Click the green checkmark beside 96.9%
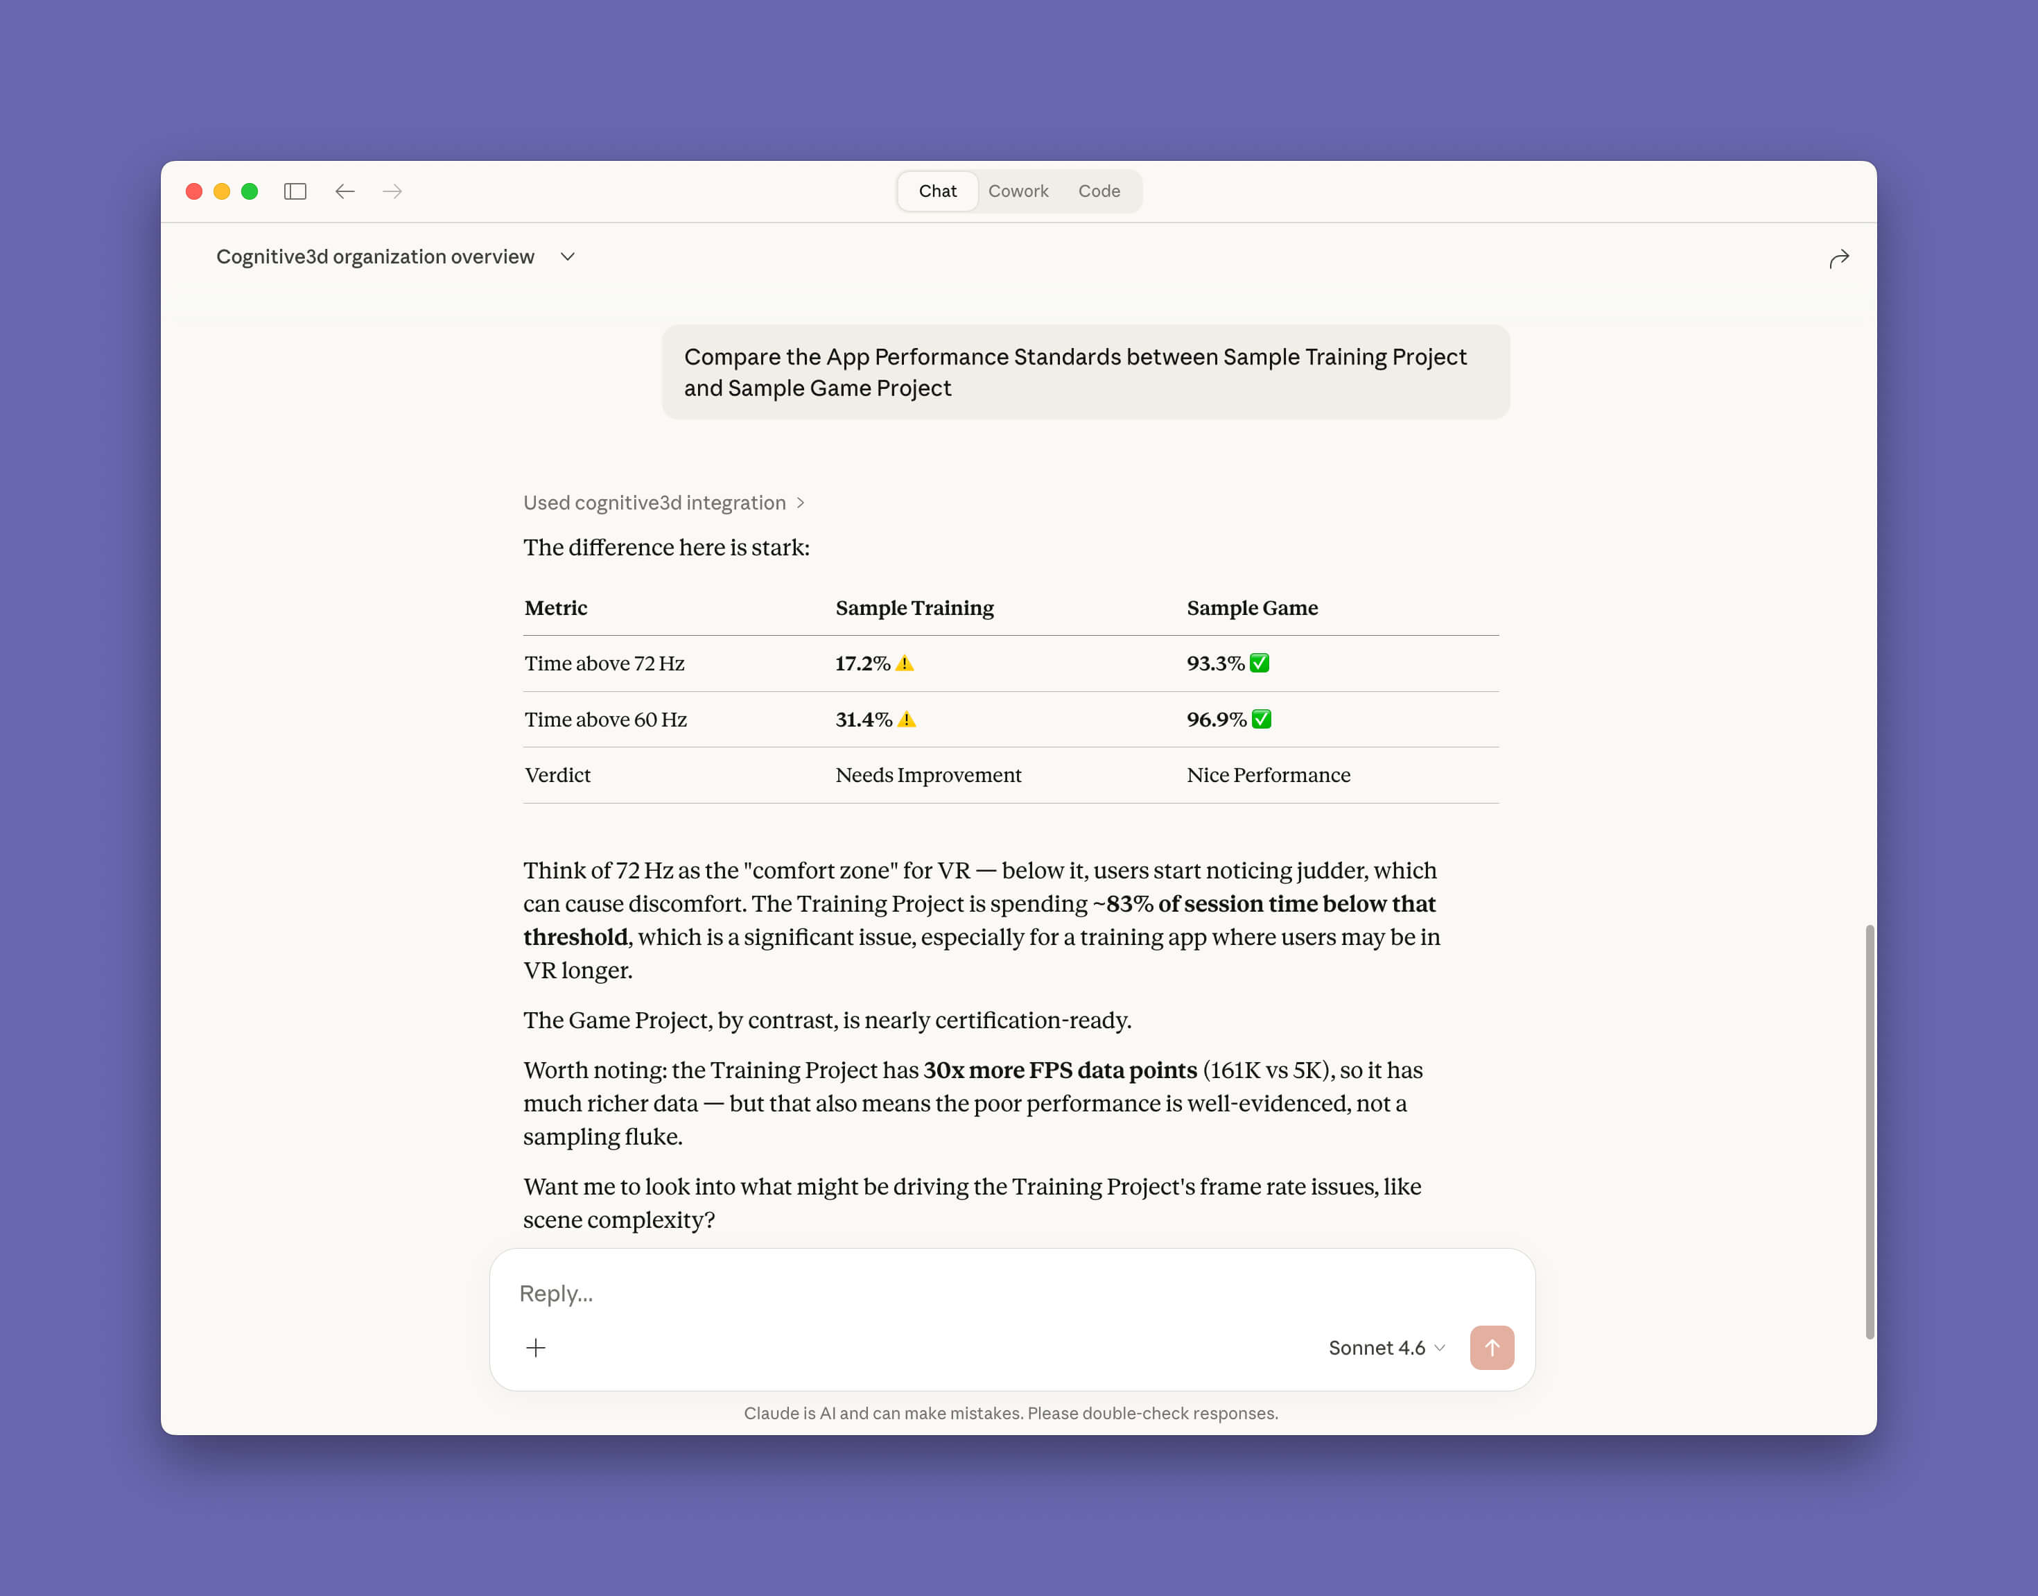 1261,720
